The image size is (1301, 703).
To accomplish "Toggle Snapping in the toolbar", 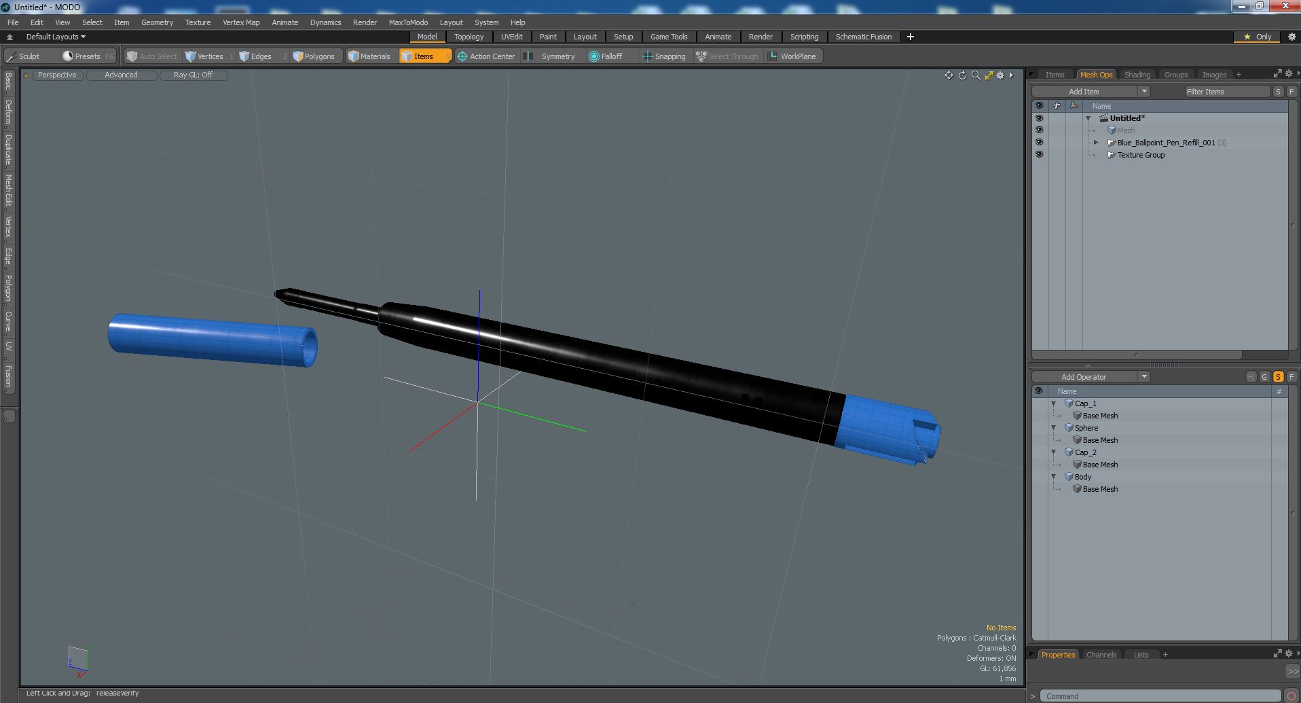I will [x=665, y=56].
